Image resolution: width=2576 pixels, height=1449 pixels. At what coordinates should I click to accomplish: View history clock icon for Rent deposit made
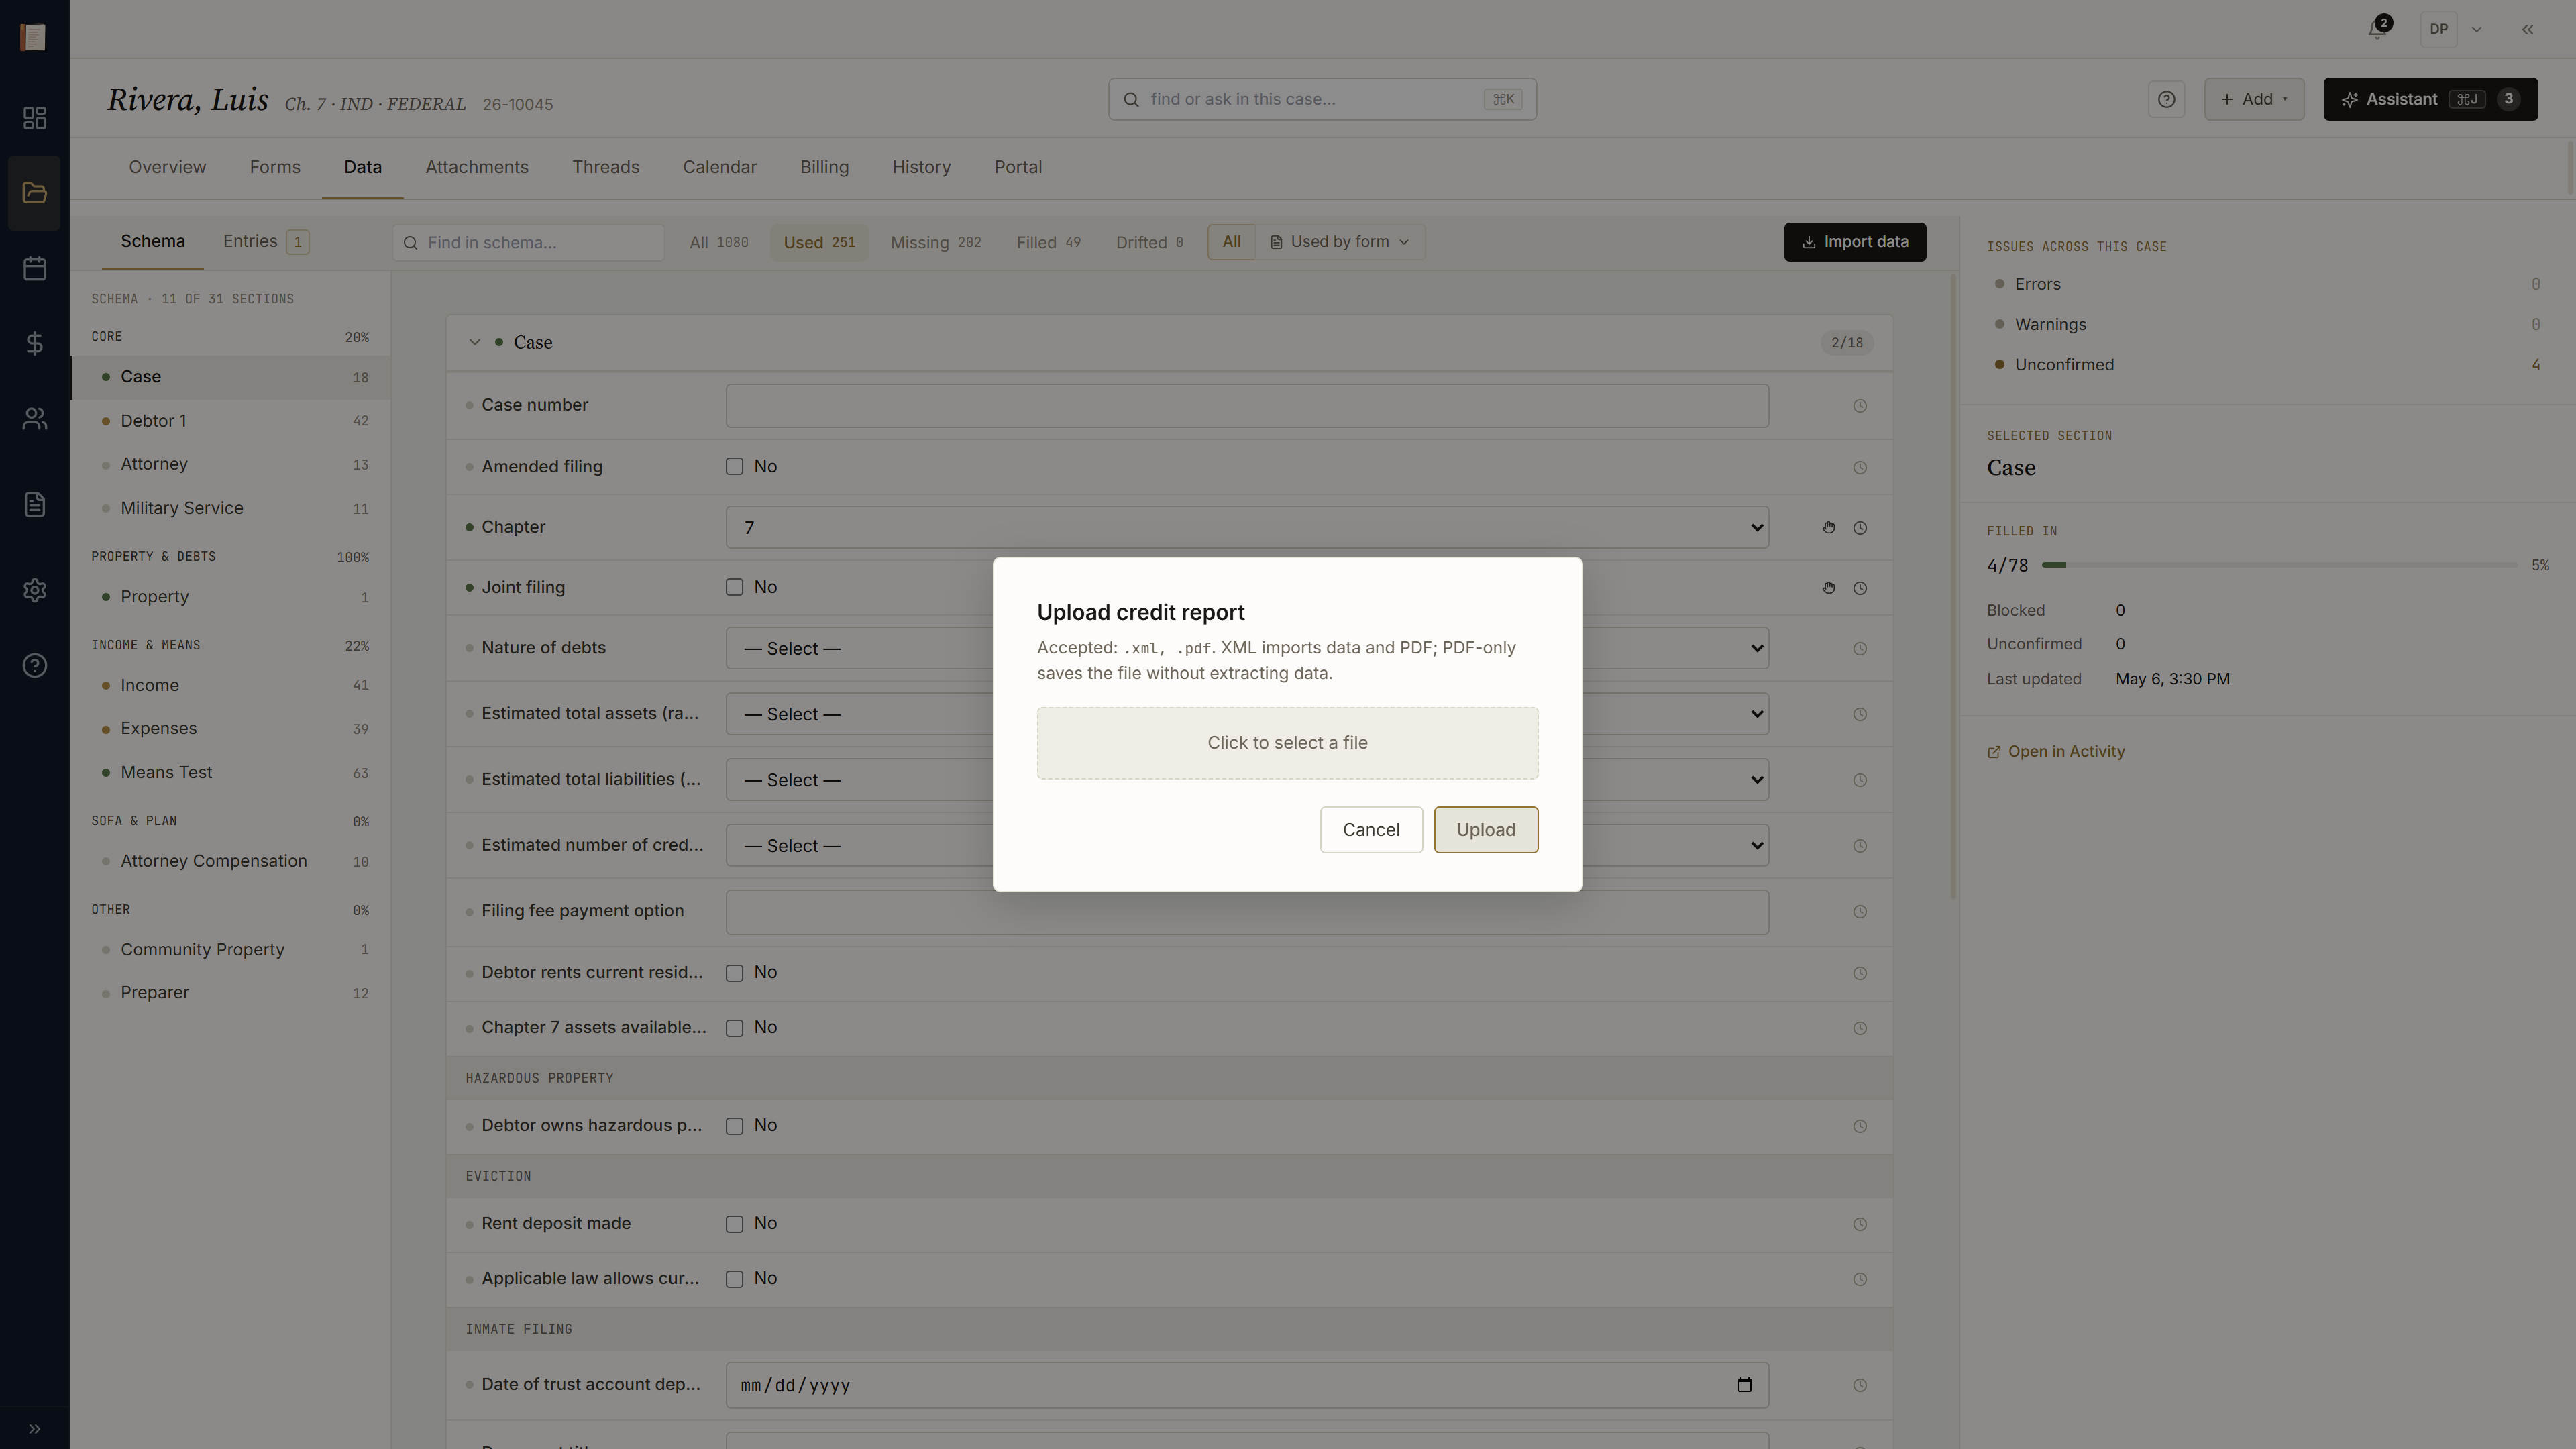point(1859,1224)
